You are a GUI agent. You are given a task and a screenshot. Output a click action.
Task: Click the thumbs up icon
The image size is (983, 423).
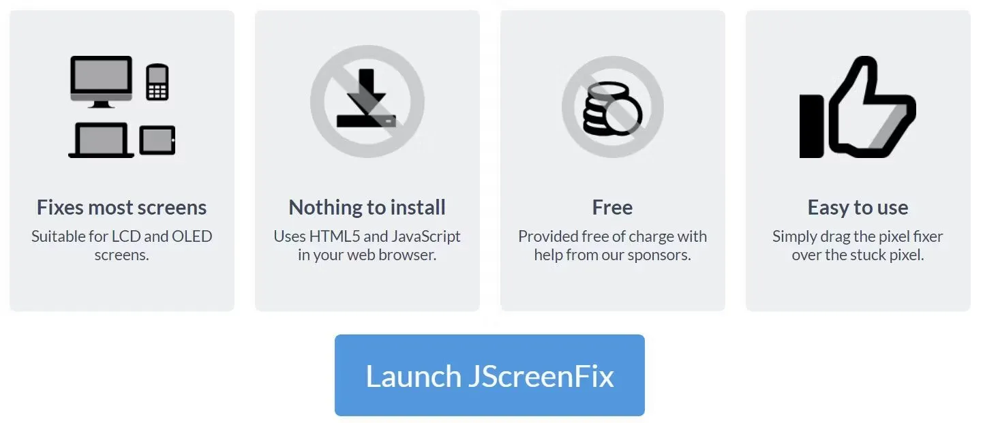[x=858, y=107]
